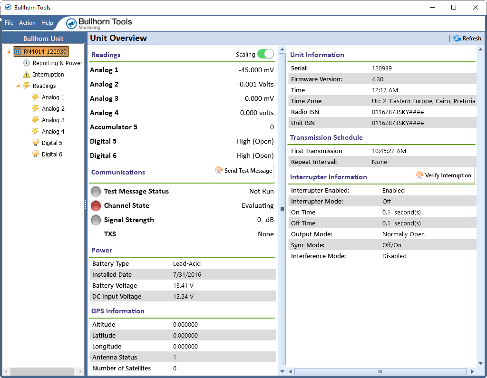Select the Digital 6 tree item
The width and height of the screenshot is (487, 378).
pos(52,155)
